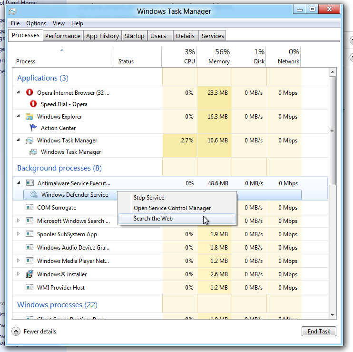
Task: Select the Processes tab
Action: (25, 35)
